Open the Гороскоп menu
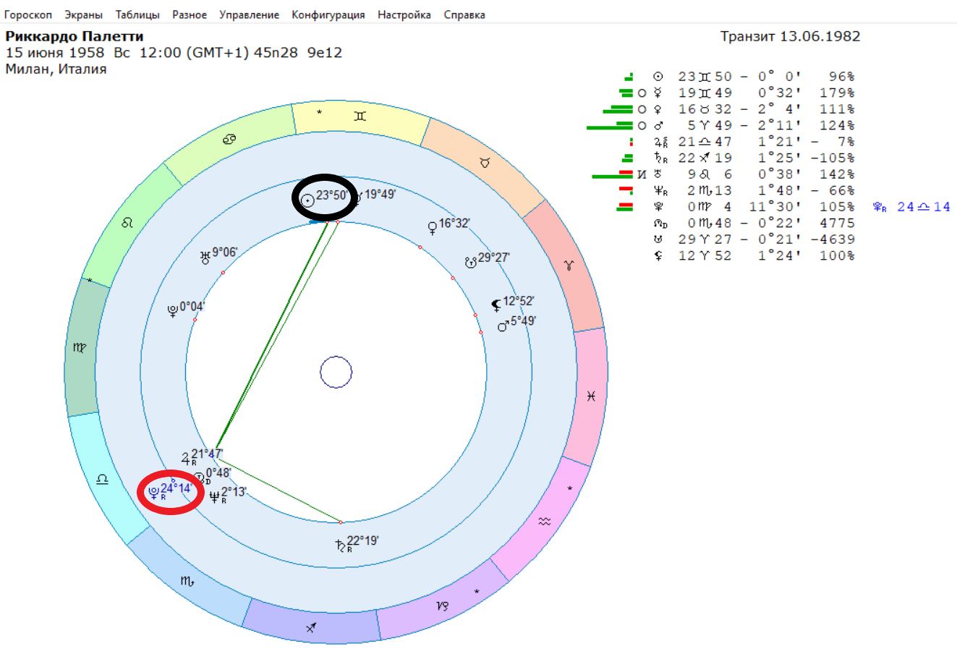The height and width of the screenshot is (662, 957). point(28,14)
